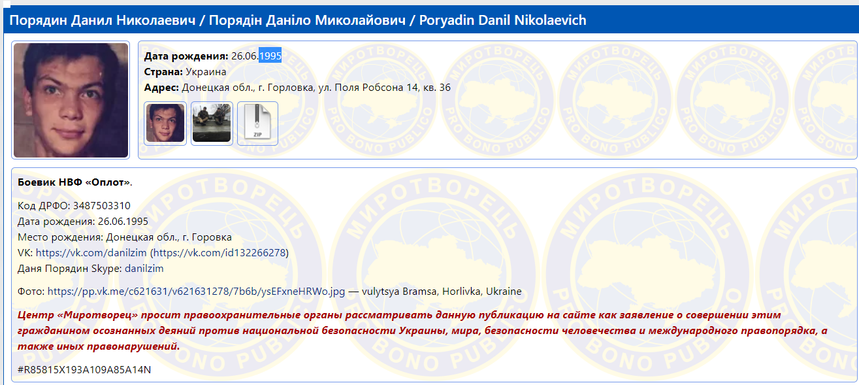Screen dimensions: 859x385
Task: Open the tank photo thumbnail
Action: click(x=212, y=124)
